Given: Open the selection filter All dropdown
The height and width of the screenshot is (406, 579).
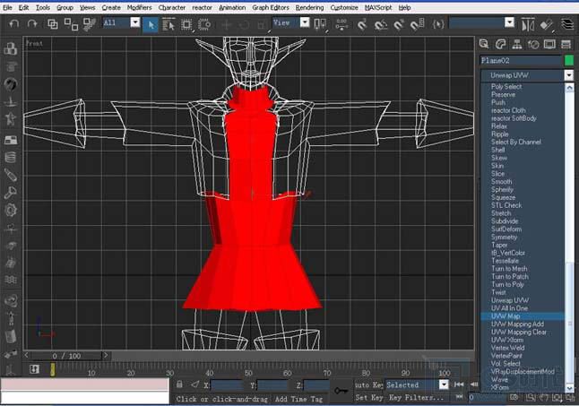Looking at the screenshot, I should tap(135, 23).
